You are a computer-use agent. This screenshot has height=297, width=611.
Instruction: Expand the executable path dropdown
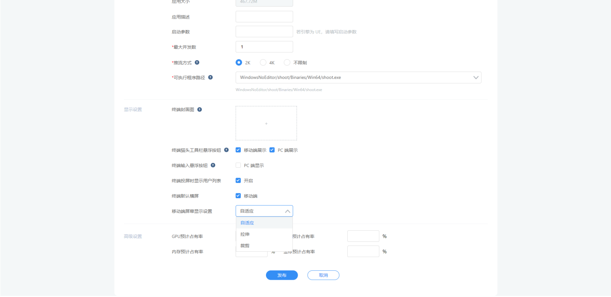(x=358, y=77)
